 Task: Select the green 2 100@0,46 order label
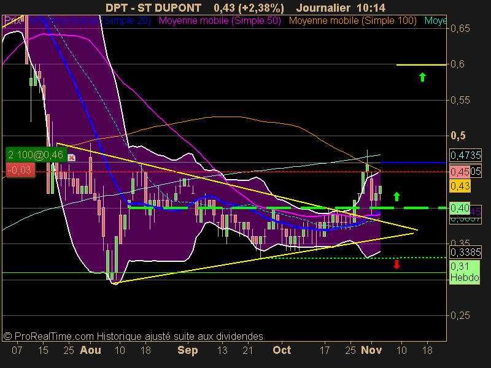[x=36, y=155]
